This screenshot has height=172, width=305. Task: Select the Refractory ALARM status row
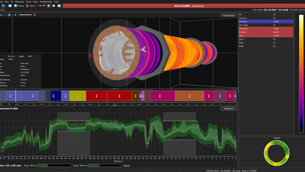(266, 22)
